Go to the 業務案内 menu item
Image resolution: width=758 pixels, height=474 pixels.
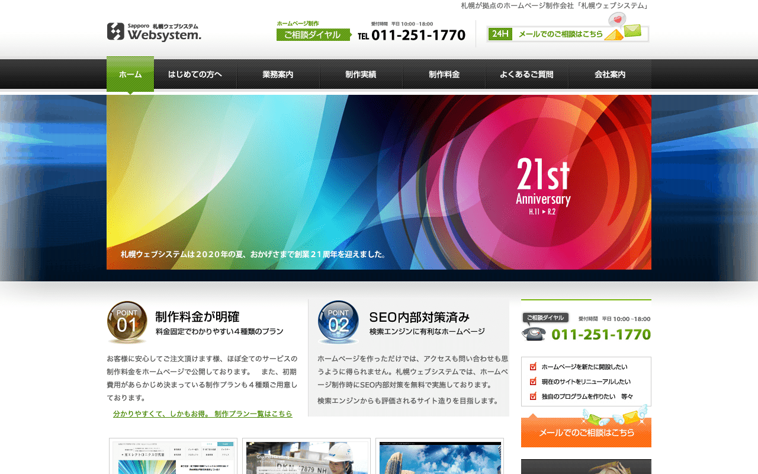click(x=278, y=75)
